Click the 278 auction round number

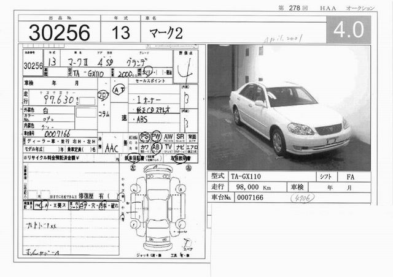(294, 8)
